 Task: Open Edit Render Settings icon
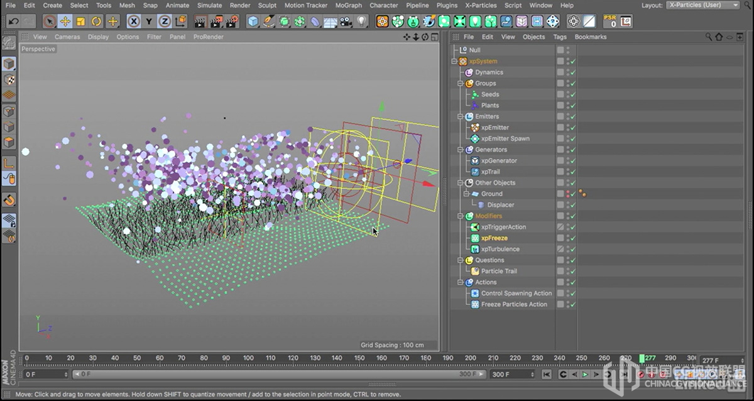point(232,21)
